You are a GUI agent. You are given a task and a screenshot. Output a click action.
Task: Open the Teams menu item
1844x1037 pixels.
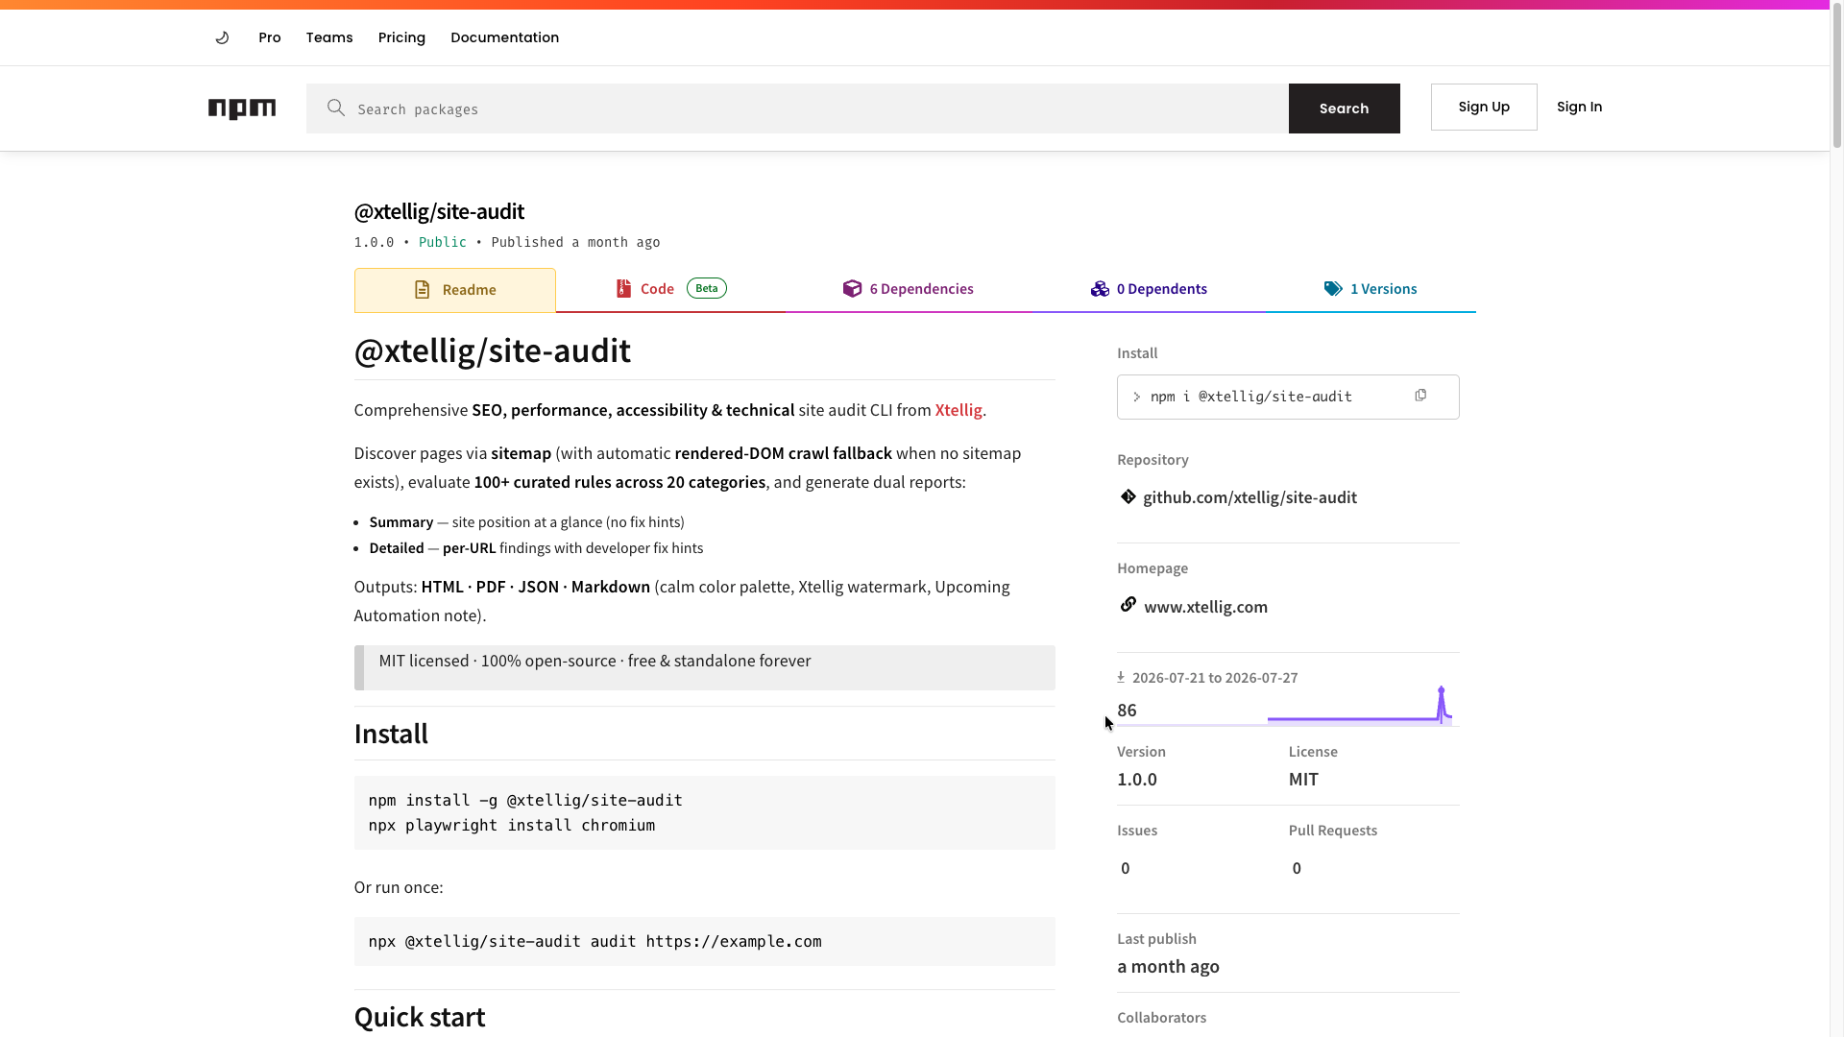click(x=329, y=37)
